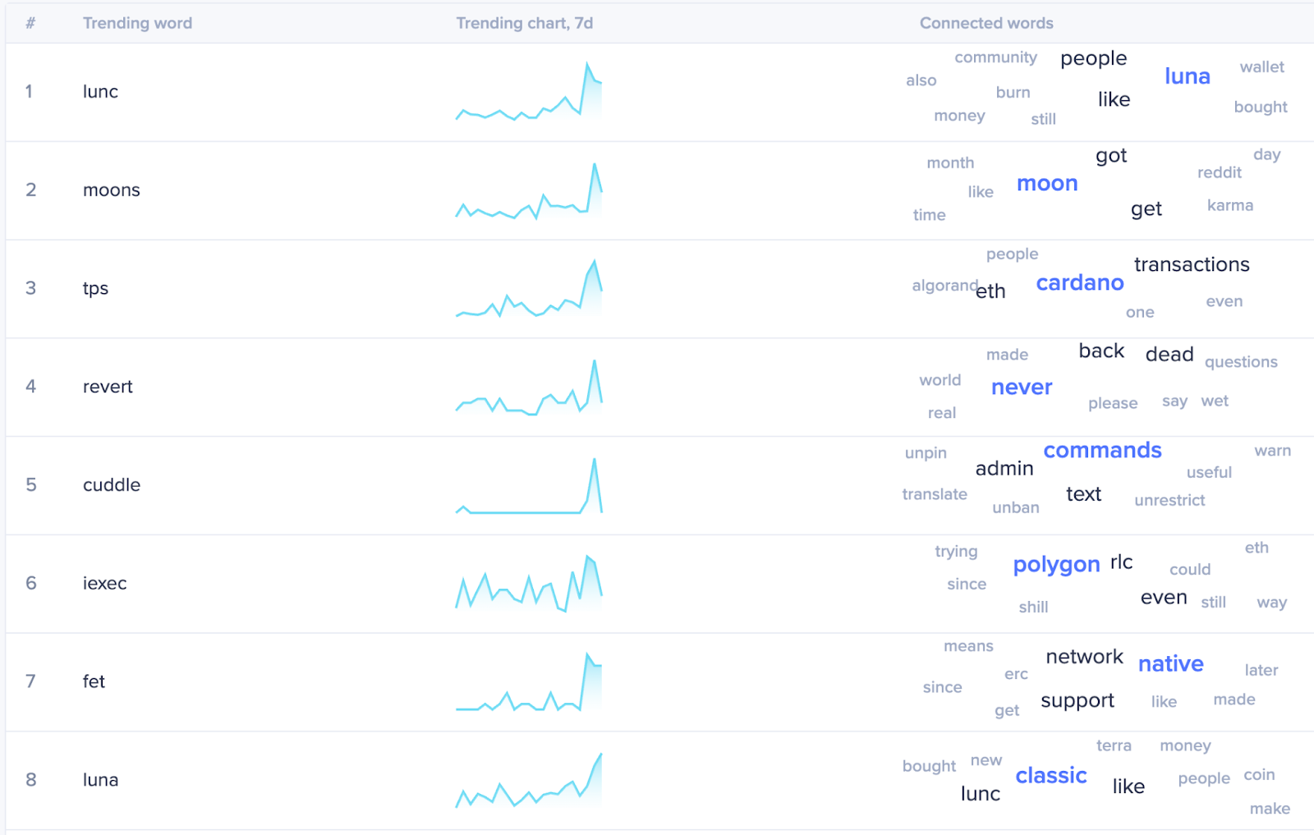Viewport: 1314px width, 835px height.
Task: Select the iexec trending word
Action: [105, 583]
